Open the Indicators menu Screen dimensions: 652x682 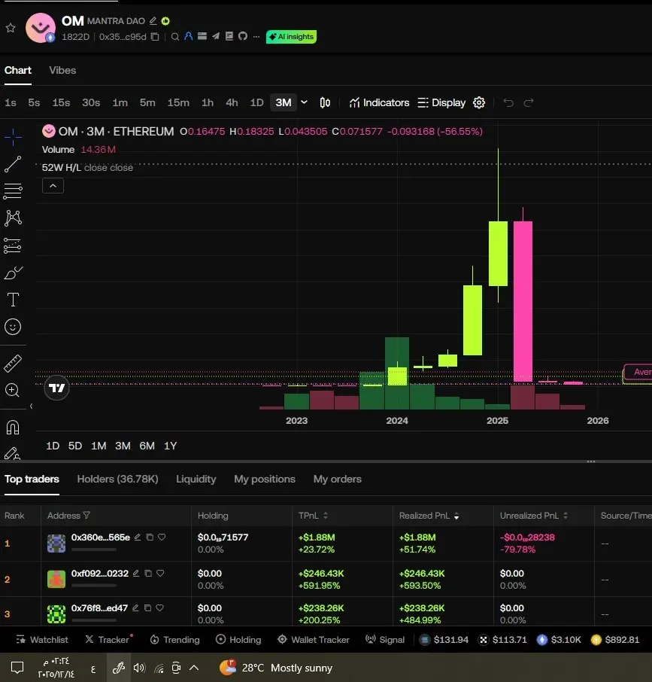(x=379, y=102)
